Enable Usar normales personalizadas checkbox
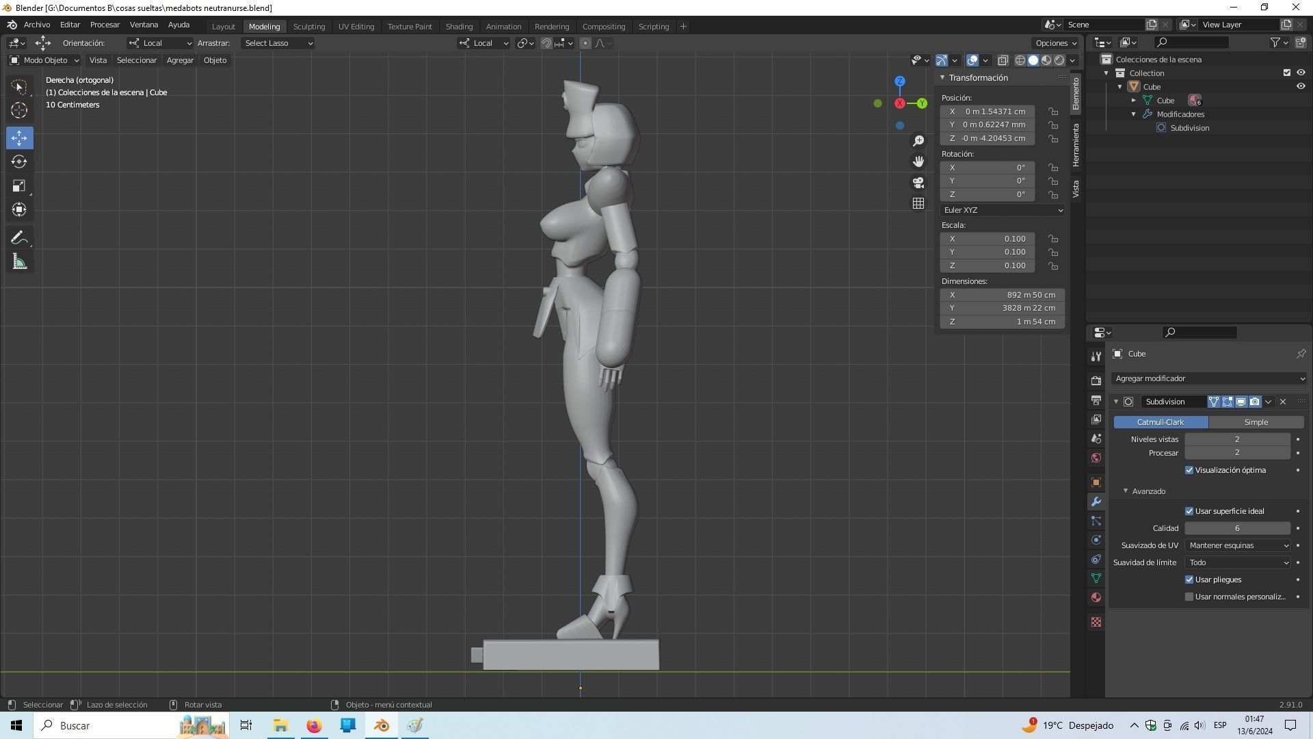 coord(1189,597)
